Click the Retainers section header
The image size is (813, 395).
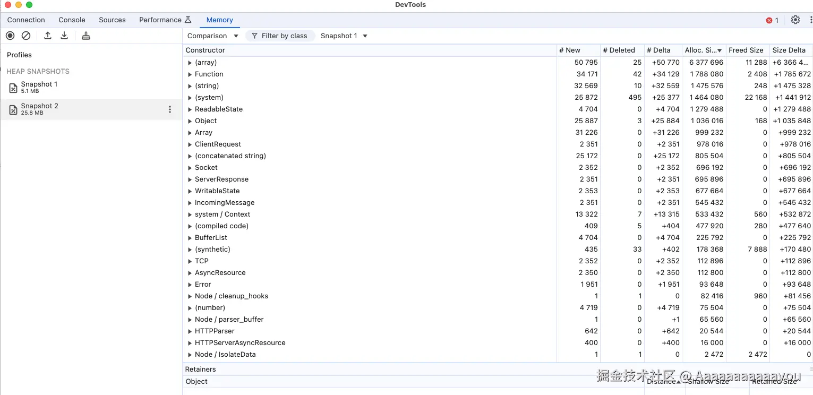tap(200, 369)
